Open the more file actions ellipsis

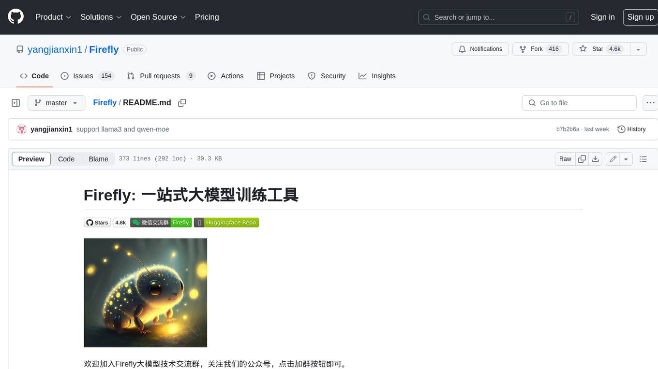[x=650, y=103]
